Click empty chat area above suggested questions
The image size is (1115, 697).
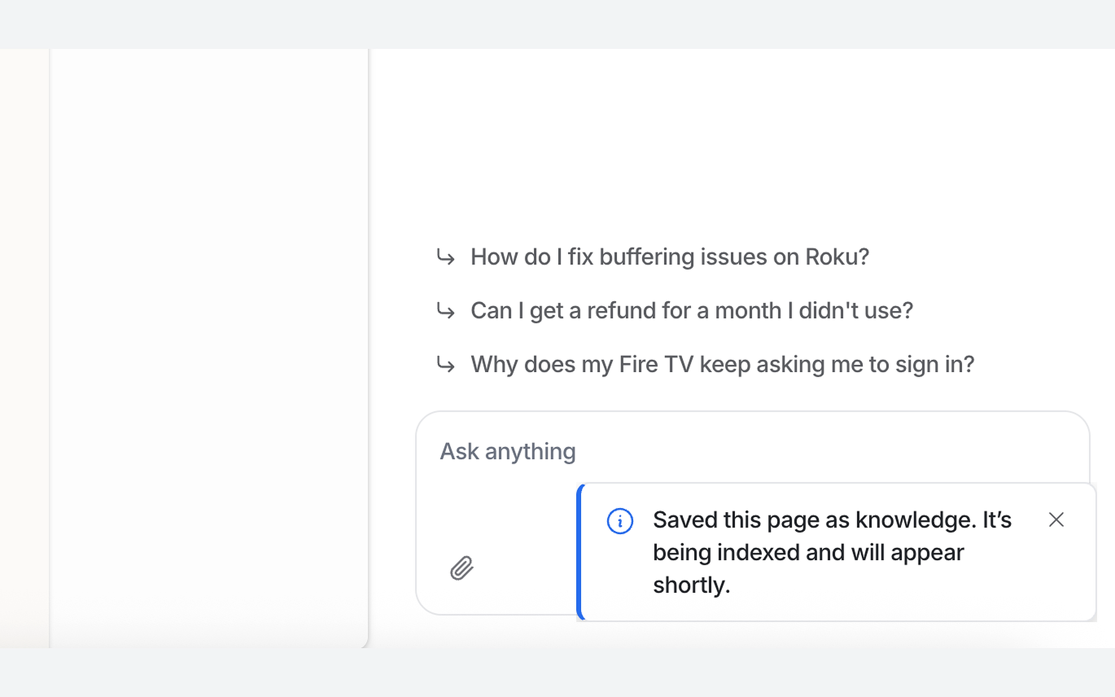coord(743,139)
